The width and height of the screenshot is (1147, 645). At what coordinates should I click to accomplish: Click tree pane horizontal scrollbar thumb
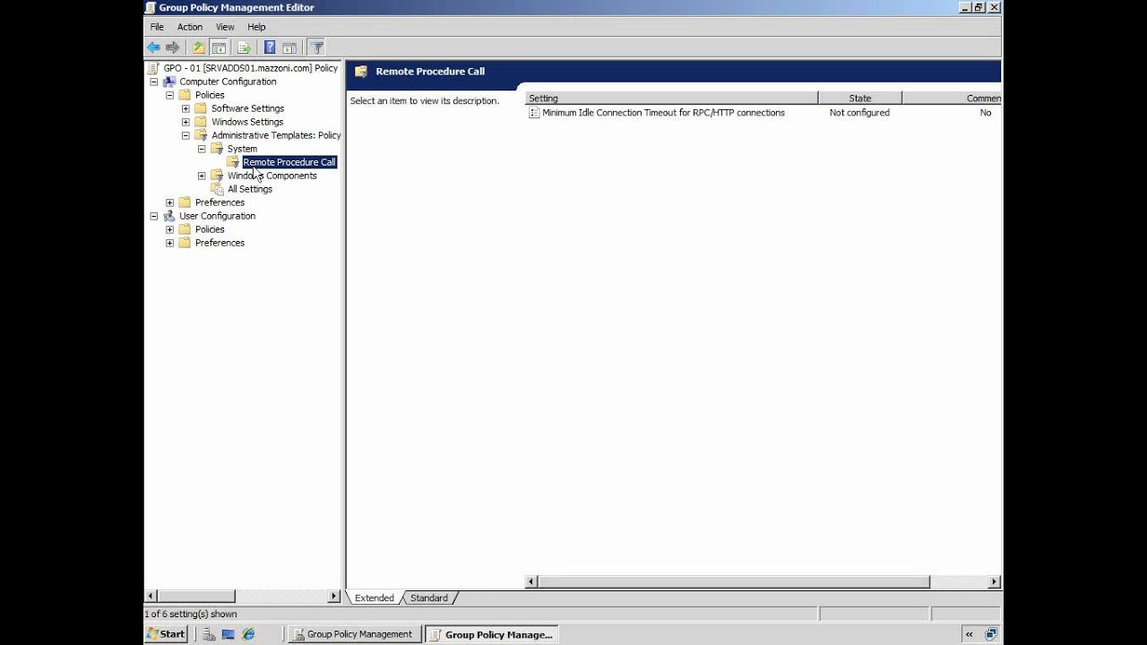(196, 596)
